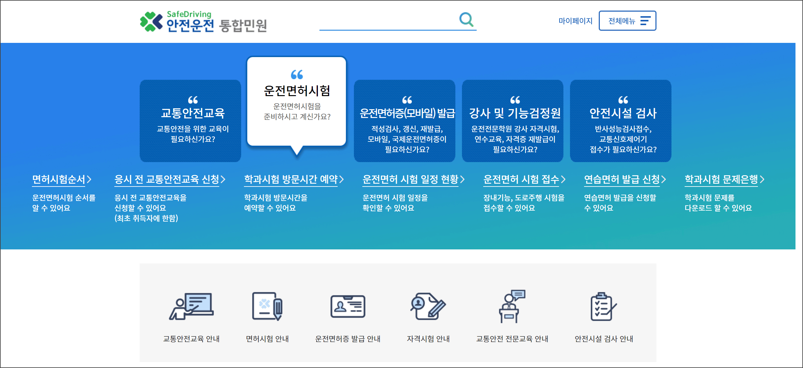Select the 운전면허증(모바일) 발급 card

tap(404, 121)
